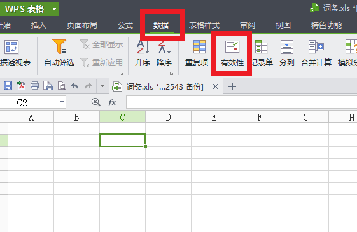Print the document using printer icon
357x232 pixels.
click(34, 86)
